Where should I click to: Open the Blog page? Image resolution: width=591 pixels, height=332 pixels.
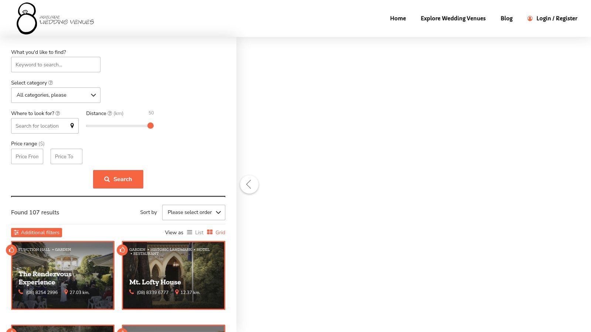(506, 18)
